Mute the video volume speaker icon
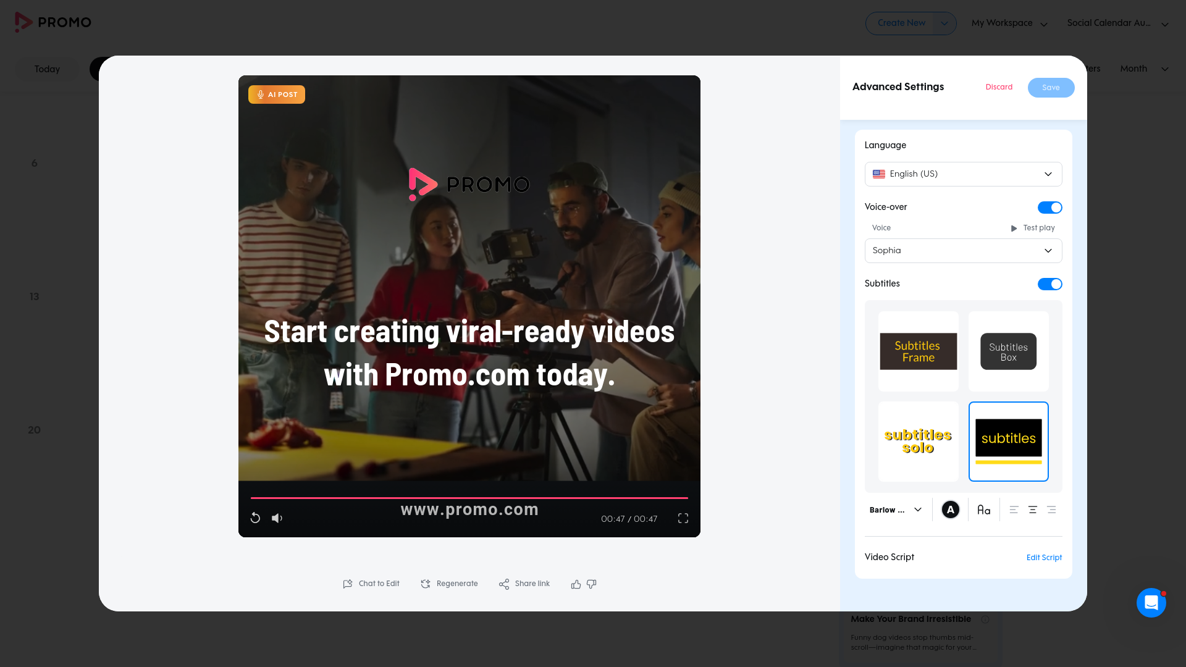 pyautogui.click(x=277, y=518)
